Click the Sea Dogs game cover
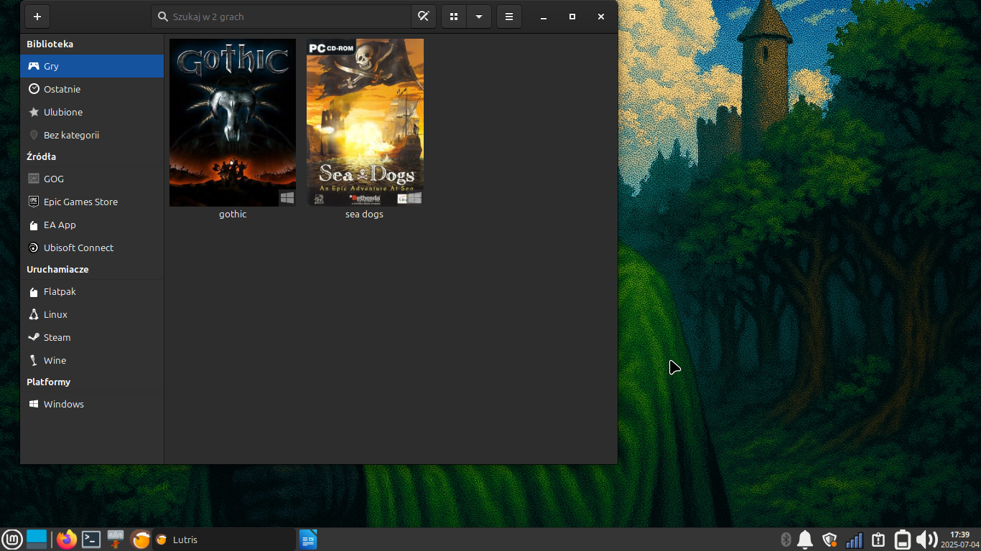The image size is (981, 551). [x=365, y=123]
